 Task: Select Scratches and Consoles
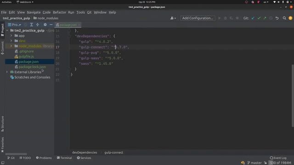(32, 77)
